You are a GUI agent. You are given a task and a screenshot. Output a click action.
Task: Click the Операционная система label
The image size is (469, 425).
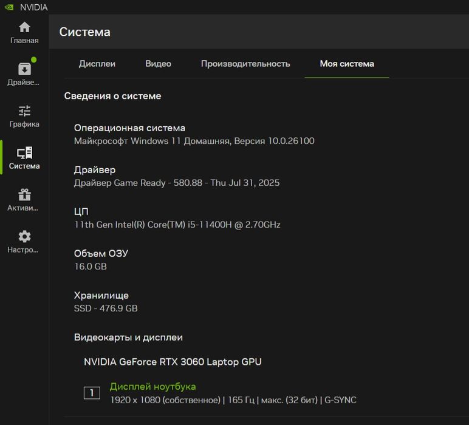point(129,128)
